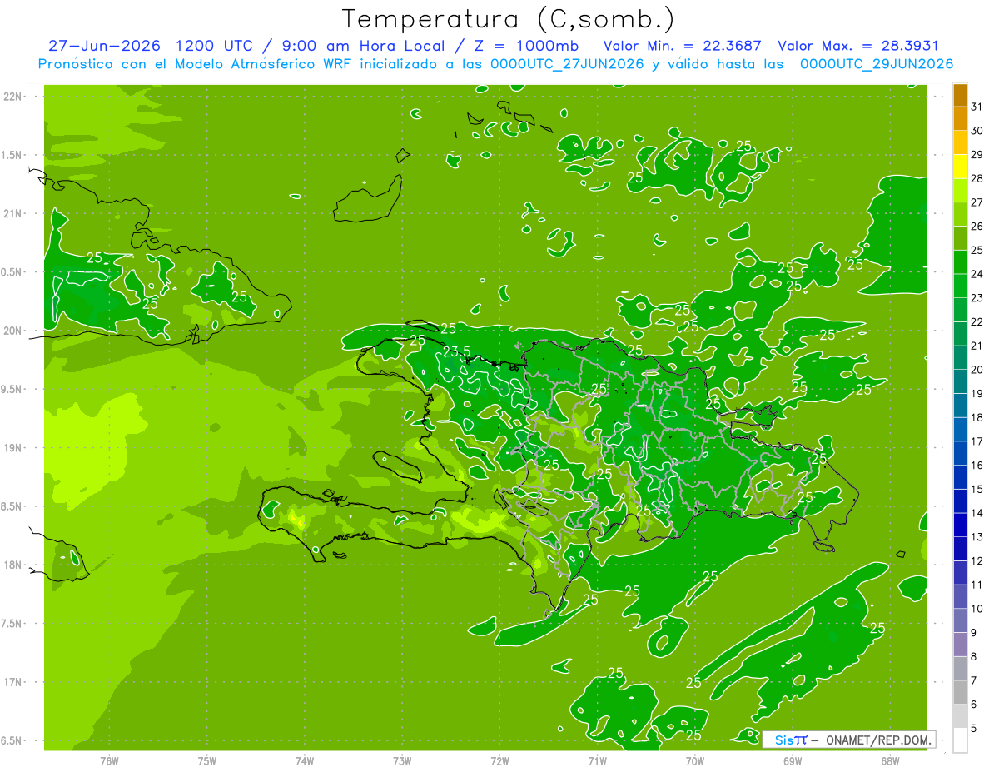
Task: Click the '15' color scale label
Action: tap(977, 489)
